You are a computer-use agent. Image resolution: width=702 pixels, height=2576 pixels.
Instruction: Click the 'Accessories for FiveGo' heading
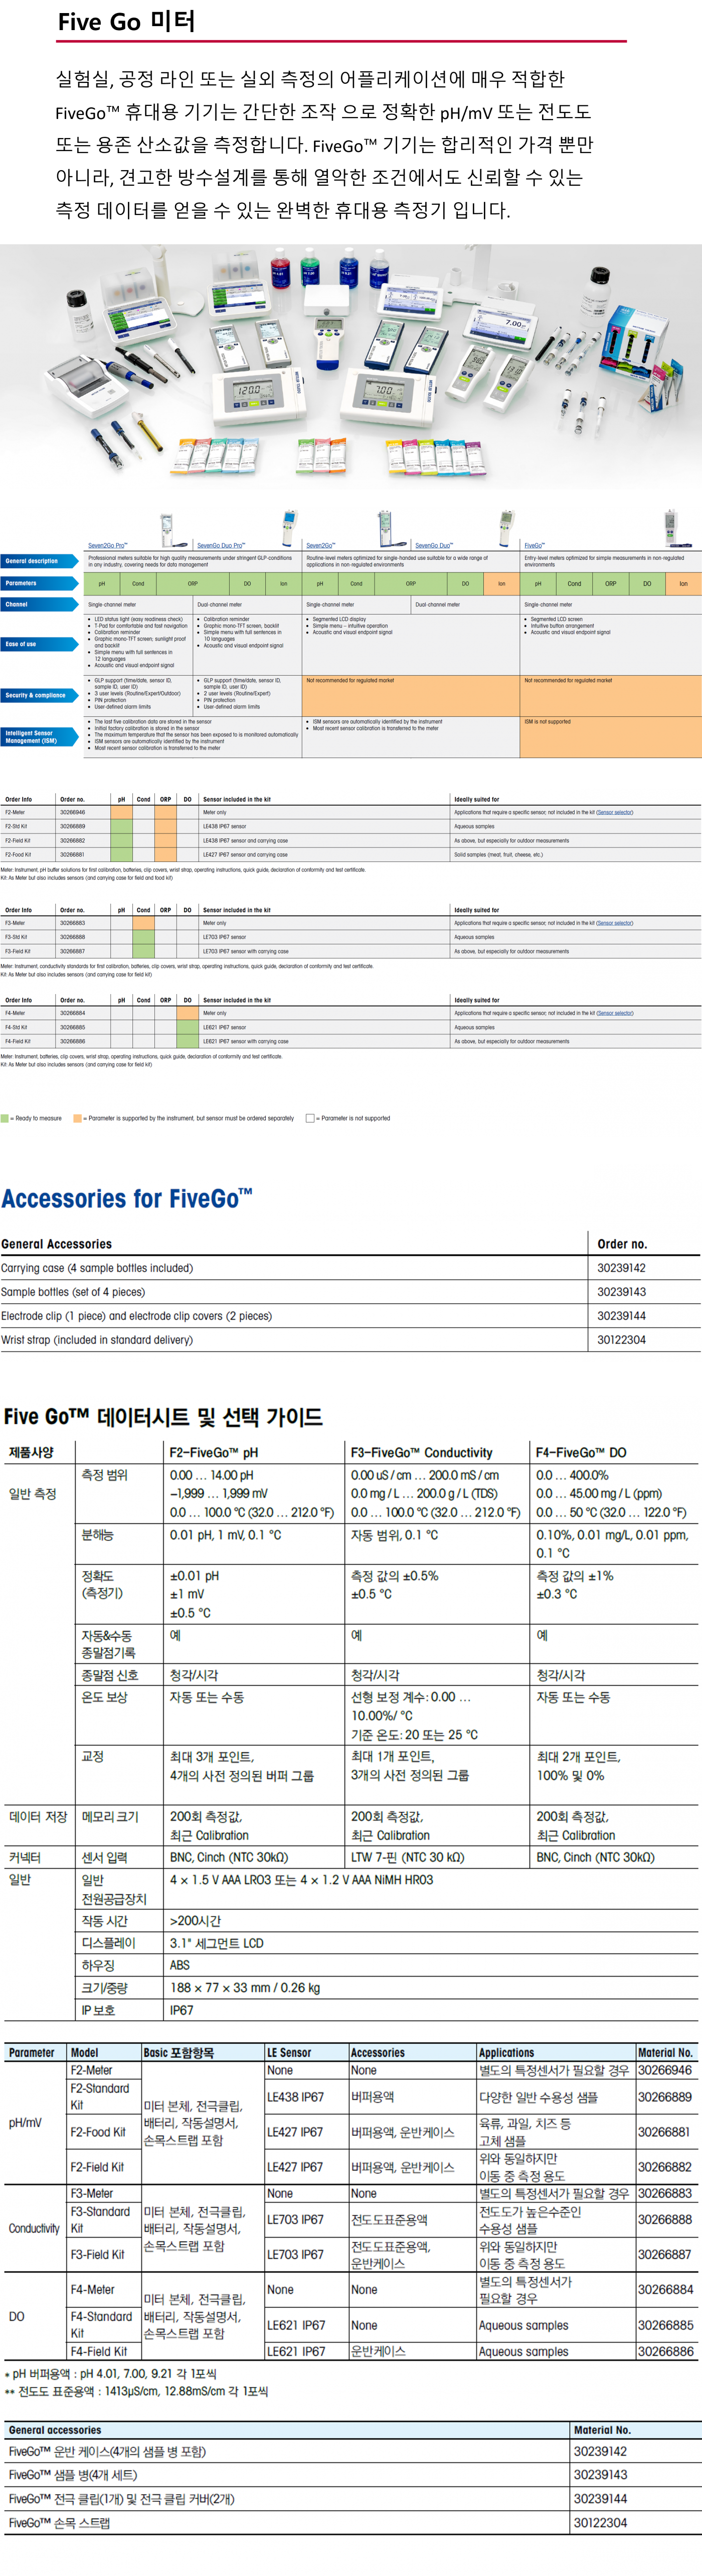click(127, 1198)
